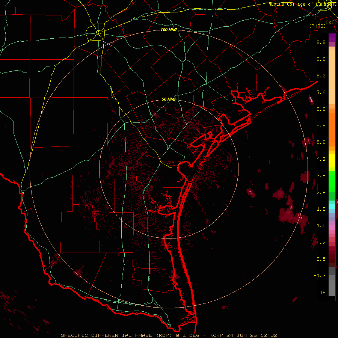Click the "100 NMI" range ring label

(x=169, y=30)
